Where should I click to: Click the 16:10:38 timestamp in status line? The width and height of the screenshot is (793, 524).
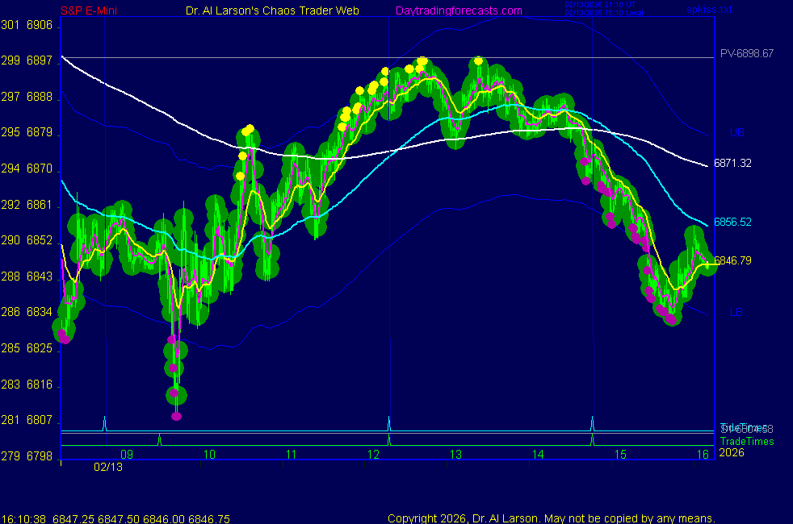tap(23, 518)
